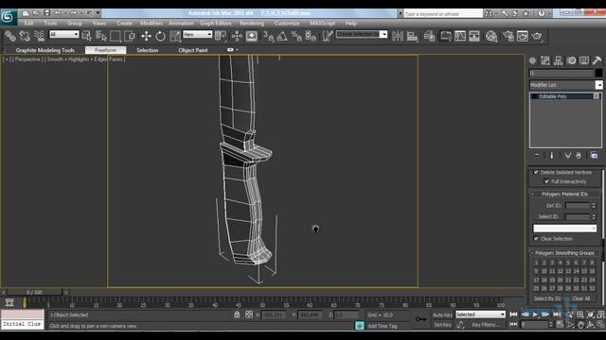Open Select by Name dialog
The width and height of the screenshot is (606, 340).
click(x=101, y=36)
